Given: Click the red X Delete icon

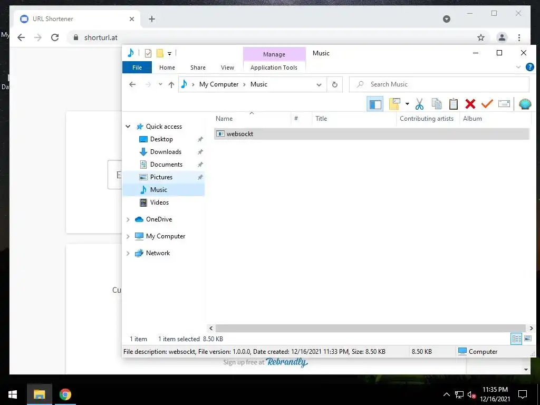Looking at the screenshot, I should tap(470, 104).
